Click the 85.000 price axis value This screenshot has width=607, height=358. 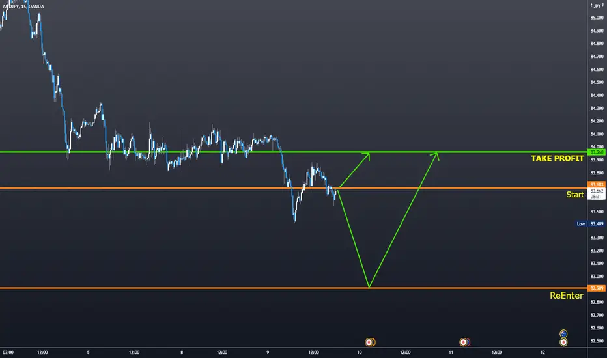coord(597,18)
